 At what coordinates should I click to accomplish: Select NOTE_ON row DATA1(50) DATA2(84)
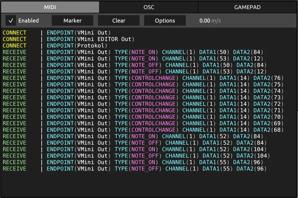pos(133,52)
